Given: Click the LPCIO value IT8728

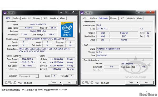Looking at the screenshot, I should 124,40.
